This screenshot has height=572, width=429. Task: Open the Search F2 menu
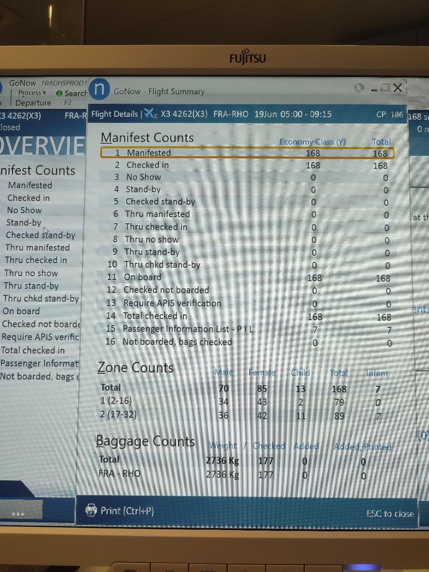point(75,93)
